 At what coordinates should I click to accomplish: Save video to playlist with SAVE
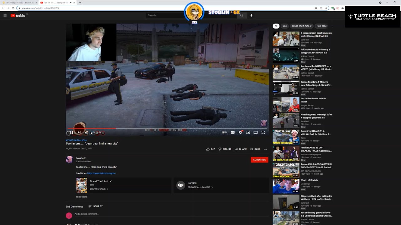coord(255,149)
